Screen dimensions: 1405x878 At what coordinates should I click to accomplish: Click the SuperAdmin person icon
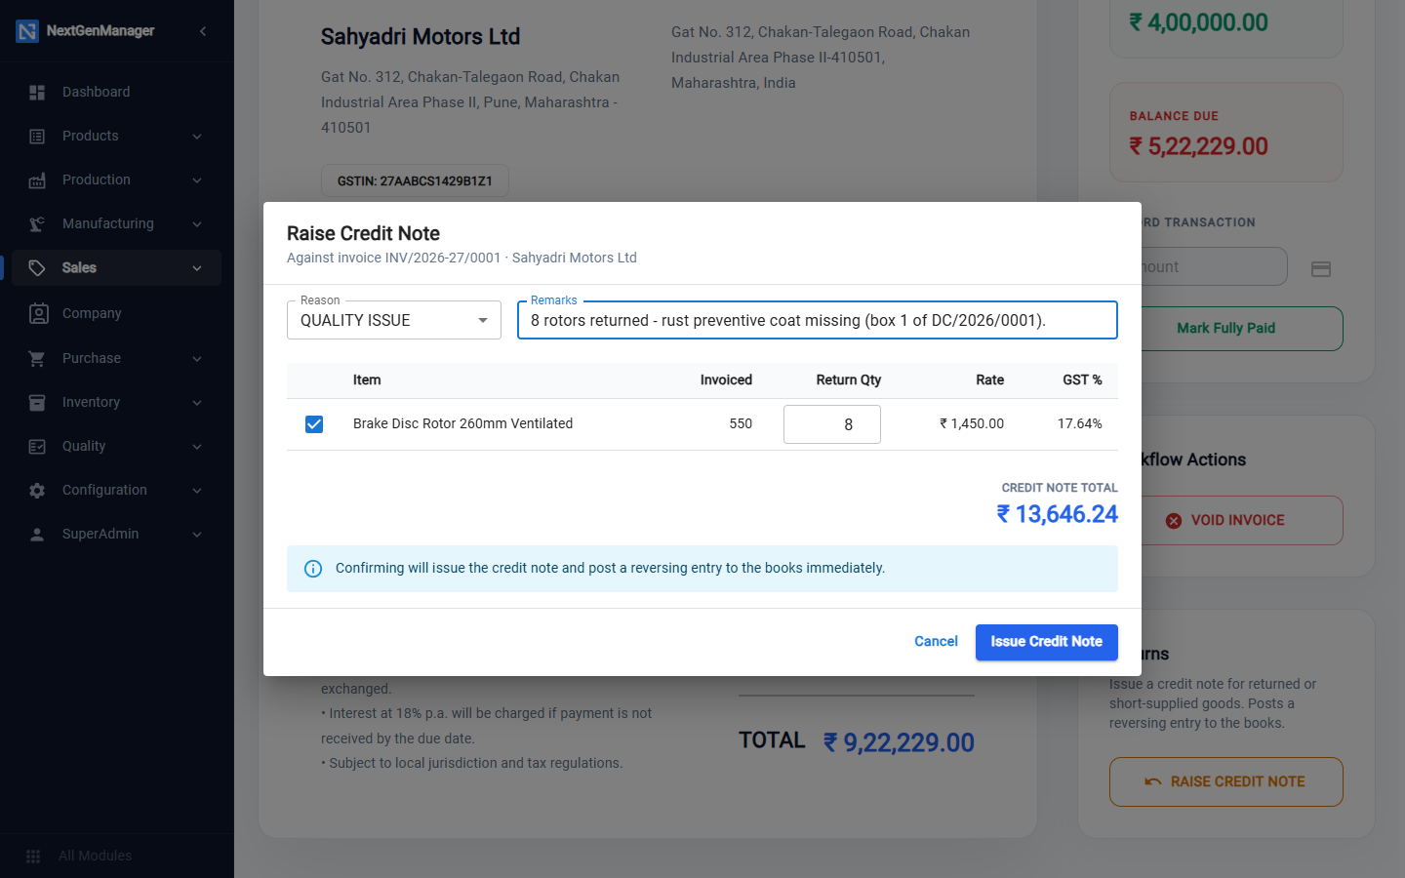click(x=37, y=534)
